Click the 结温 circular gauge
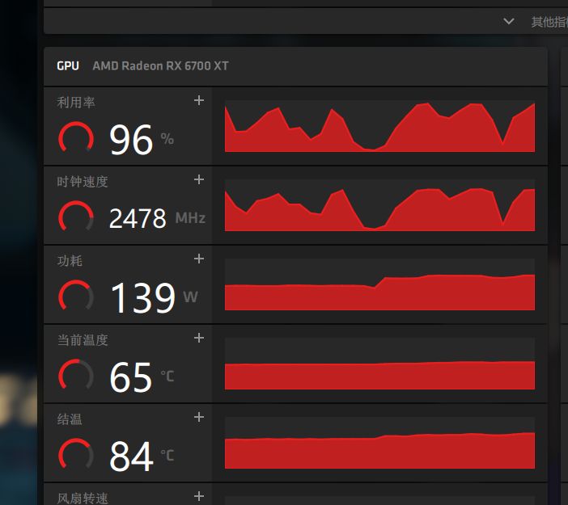The width and height of the screenshot is (568, 505). pos(76,455)
